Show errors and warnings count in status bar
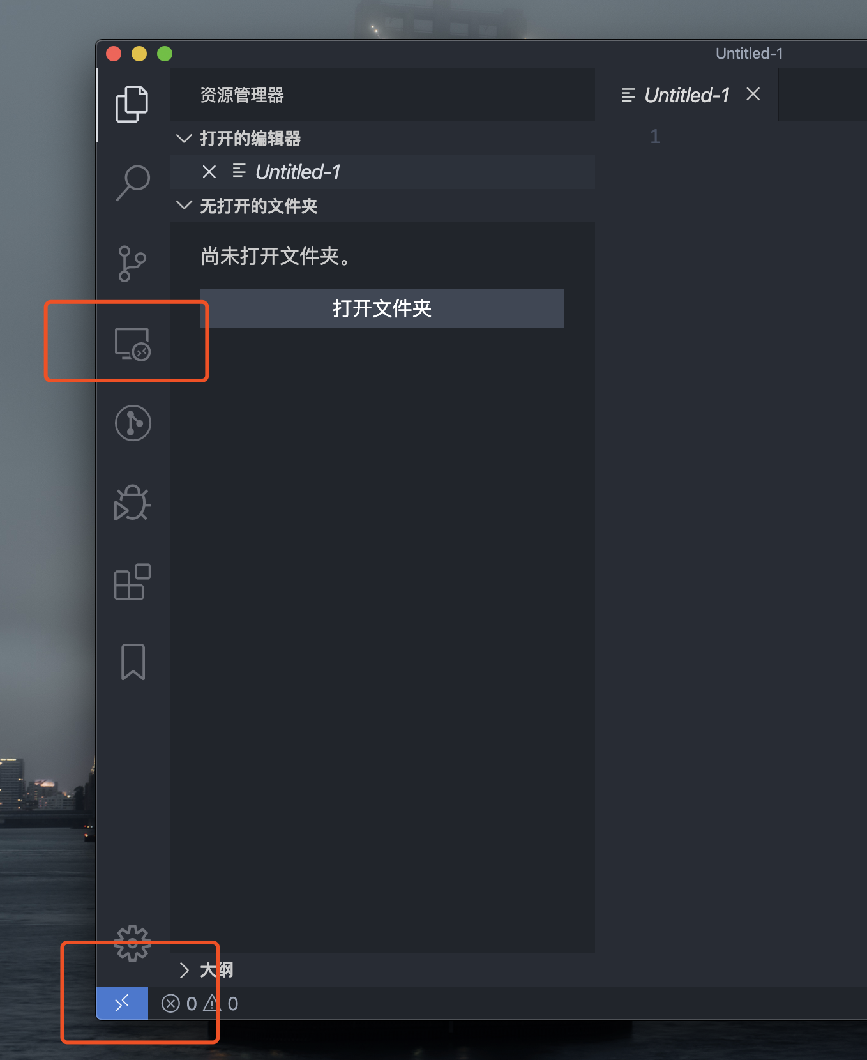This screenshot has width=867, height=1060. (199, 1004)
